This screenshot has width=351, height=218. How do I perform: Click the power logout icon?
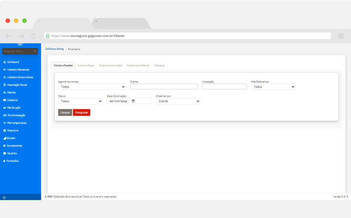coord(4,197)
